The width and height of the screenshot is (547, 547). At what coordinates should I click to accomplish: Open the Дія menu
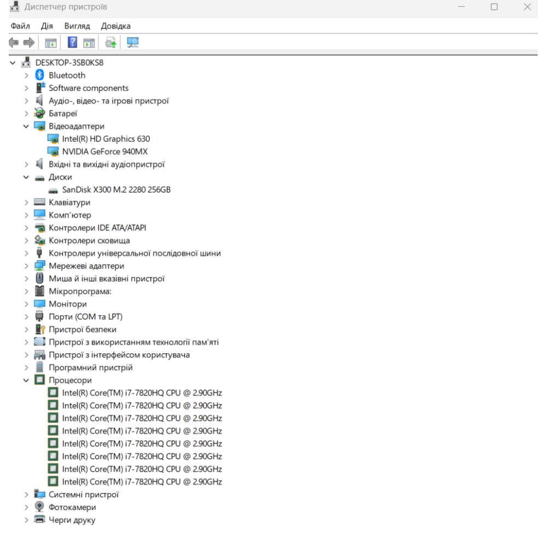coord(46,26)
